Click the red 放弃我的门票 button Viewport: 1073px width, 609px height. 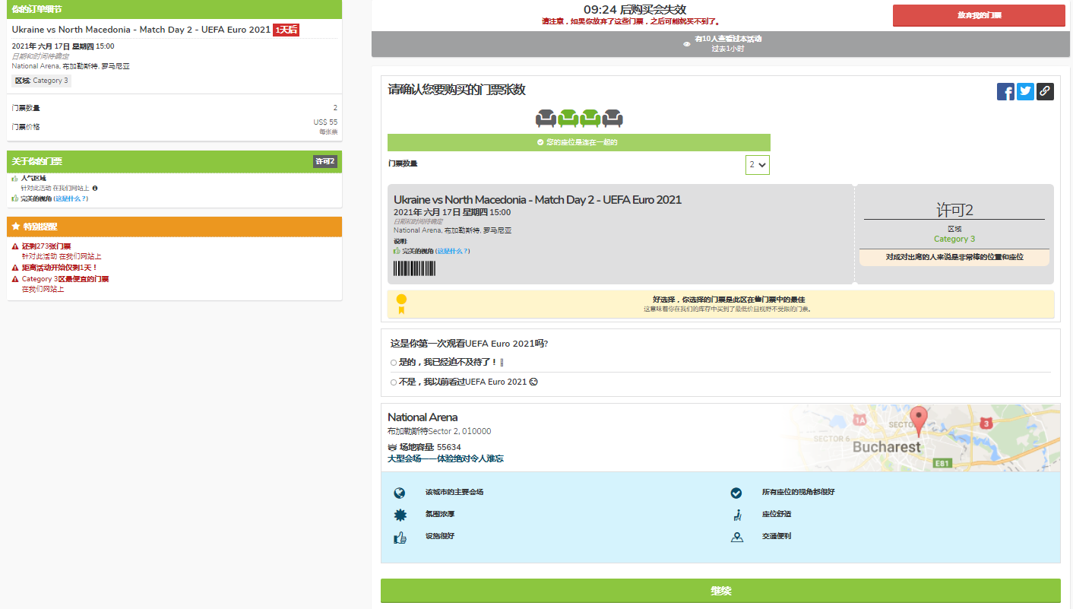pyautogui.click(x=979, y=16)
